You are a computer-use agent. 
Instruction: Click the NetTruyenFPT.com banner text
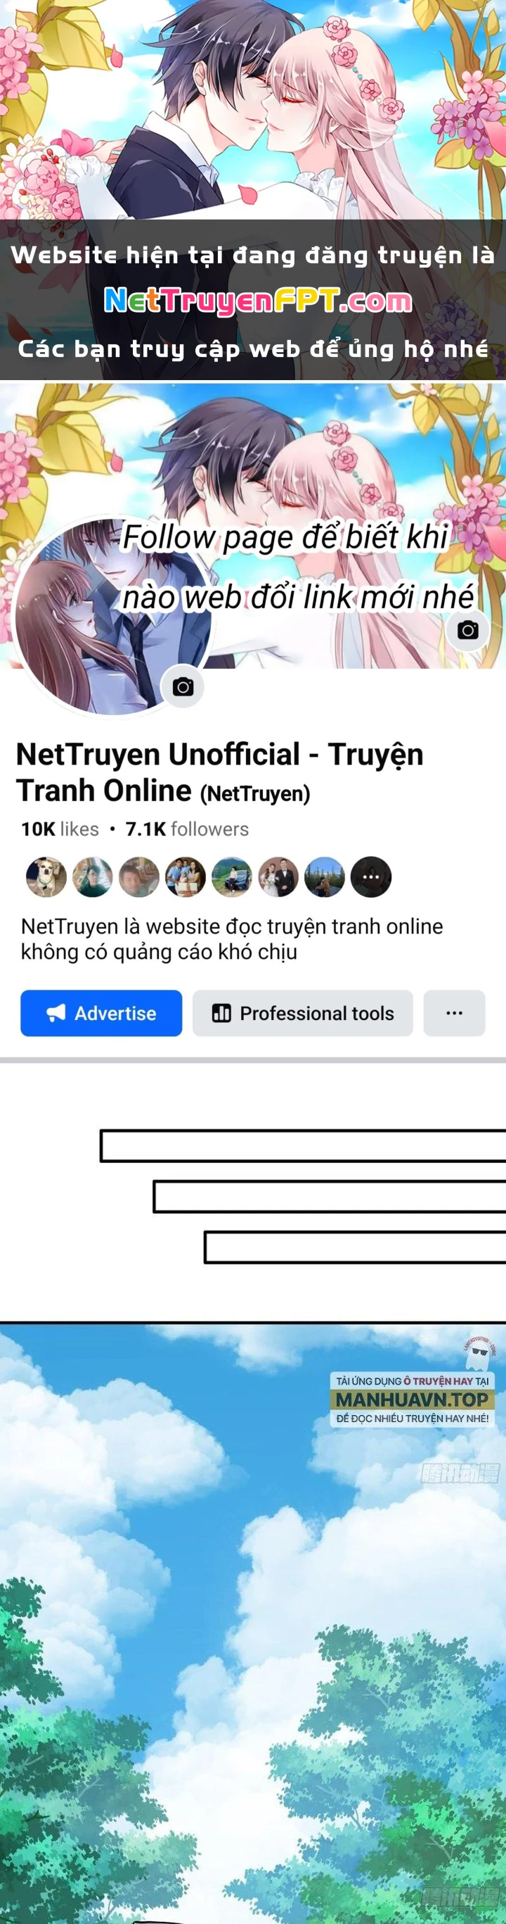coord(258,301)
